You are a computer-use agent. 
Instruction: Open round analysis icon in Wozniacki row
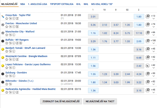click(147, 58)
